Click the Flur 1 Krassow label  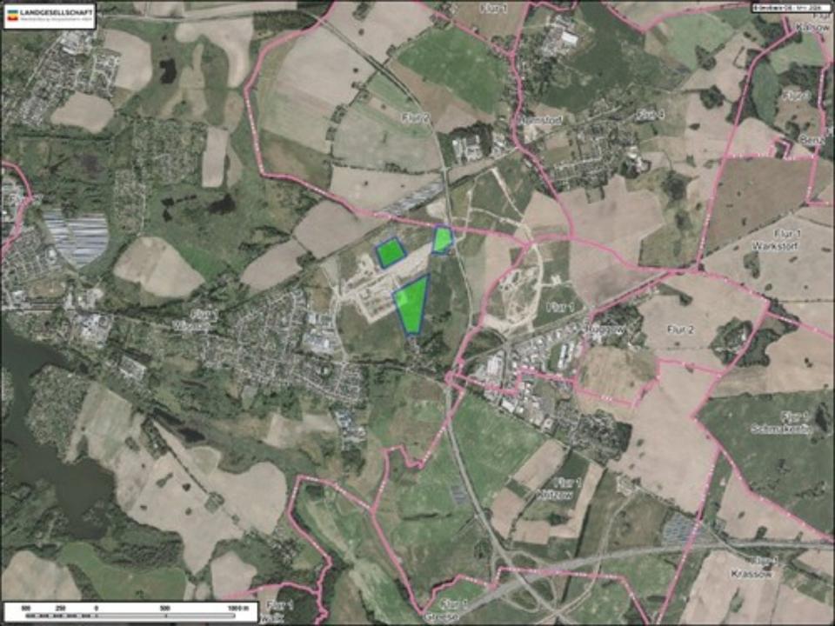pyautogui.click(x=765, y=569)
